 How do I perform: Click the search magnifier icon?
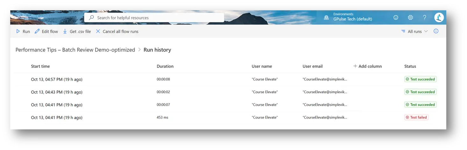[x=92, y=18]
